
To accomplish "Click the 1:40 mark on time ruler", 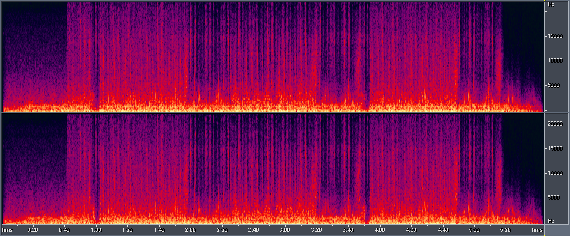I will [x=159, y=230].
